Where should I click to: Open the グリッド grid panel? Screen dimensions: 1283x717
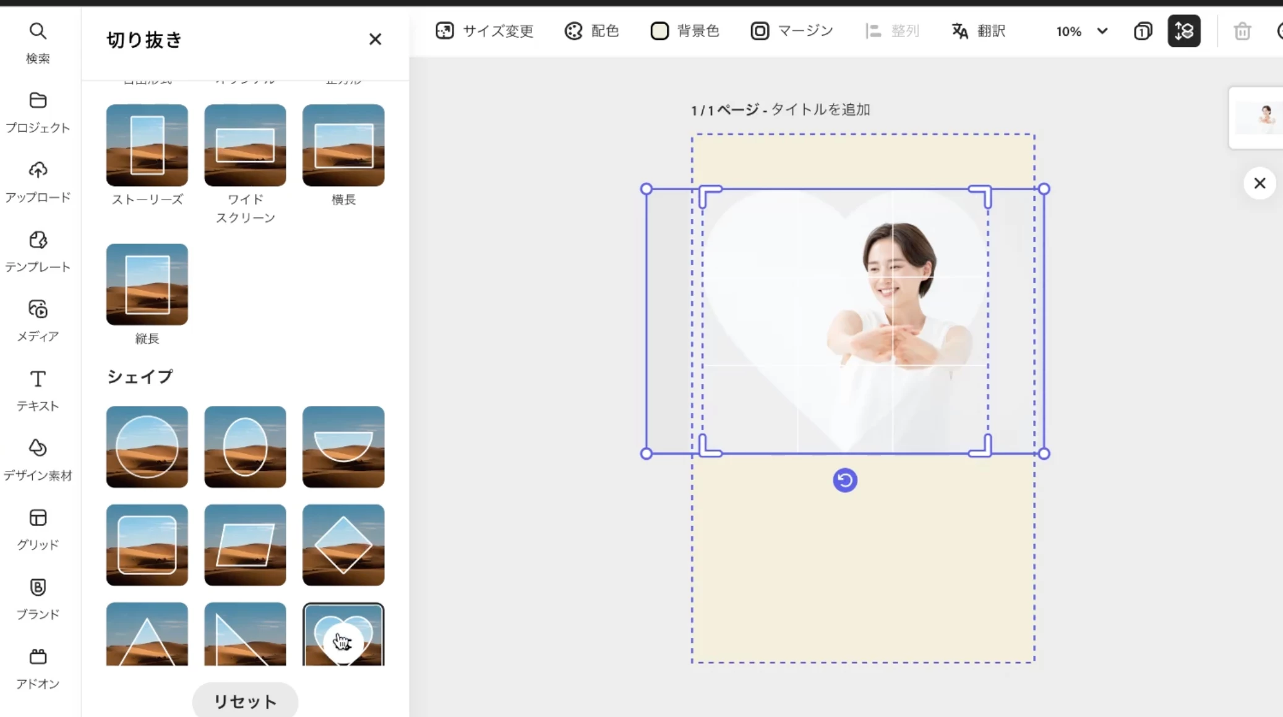[x=38, y=529]
